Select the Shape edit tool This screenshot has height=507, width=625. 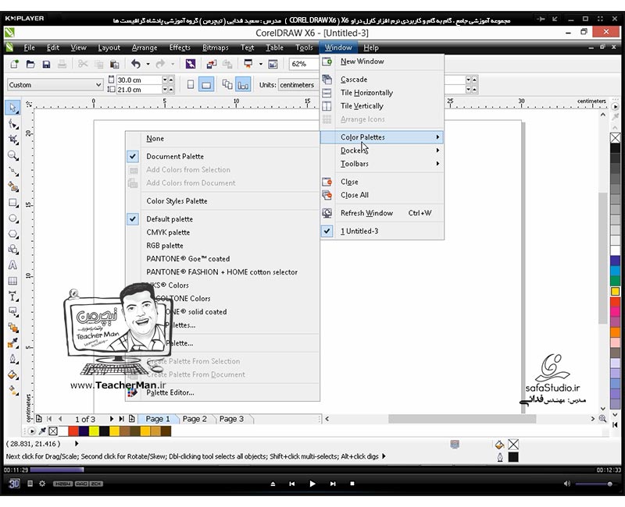click(x=12, y=124)
